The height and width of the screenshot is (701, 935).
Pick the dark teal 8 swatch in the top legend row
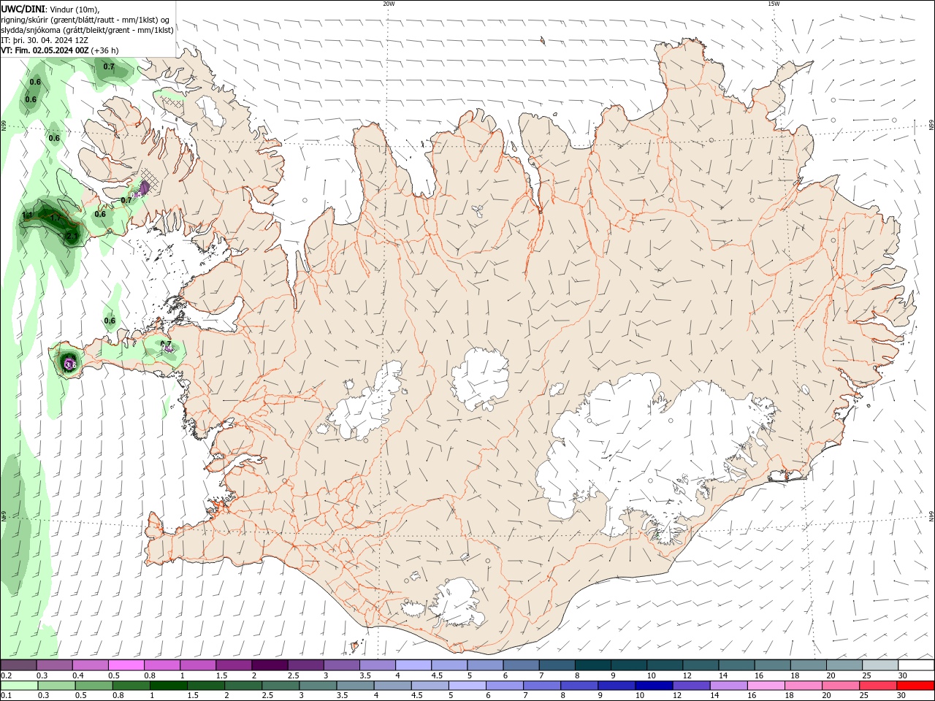[592, 665]
